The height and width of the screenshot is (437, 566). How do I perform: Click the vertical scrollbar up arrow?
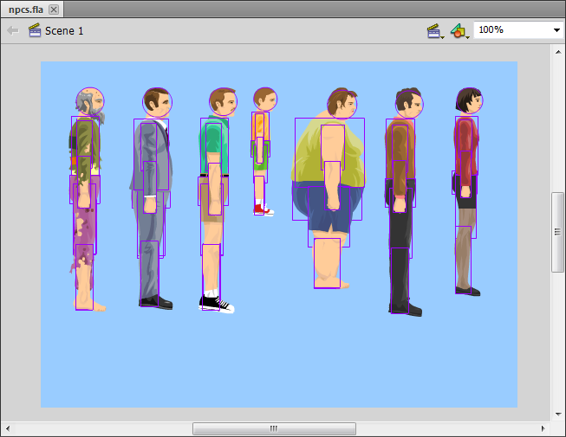(x=558, y=52)
